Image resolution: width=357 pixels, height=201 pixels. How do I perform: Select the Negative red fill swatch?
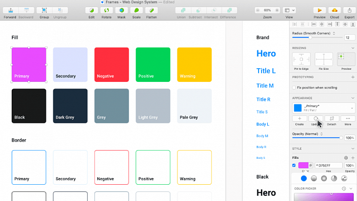pyautogui.click(x=112, y=65)
